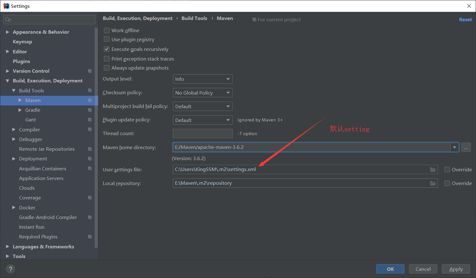476x278 pixels.
Task: Uncheck Execute goals recursively
Action: [107, 49]
